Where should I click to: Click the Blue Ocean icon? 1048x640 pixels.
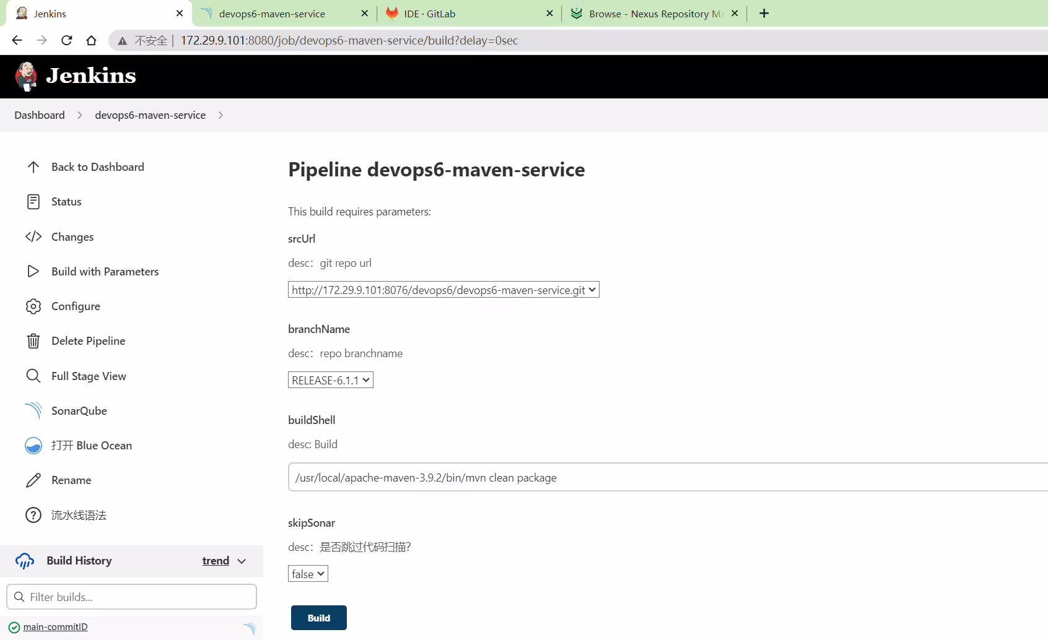pyautogui.click(x=33, y=446)
